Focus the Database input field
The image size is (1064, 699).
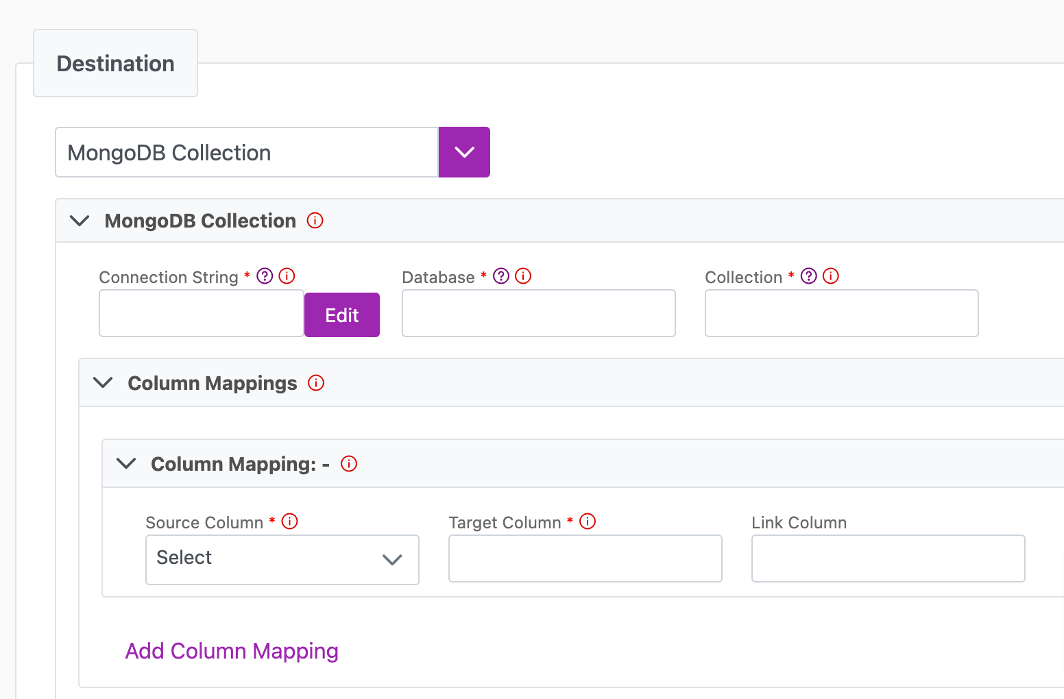539,313
